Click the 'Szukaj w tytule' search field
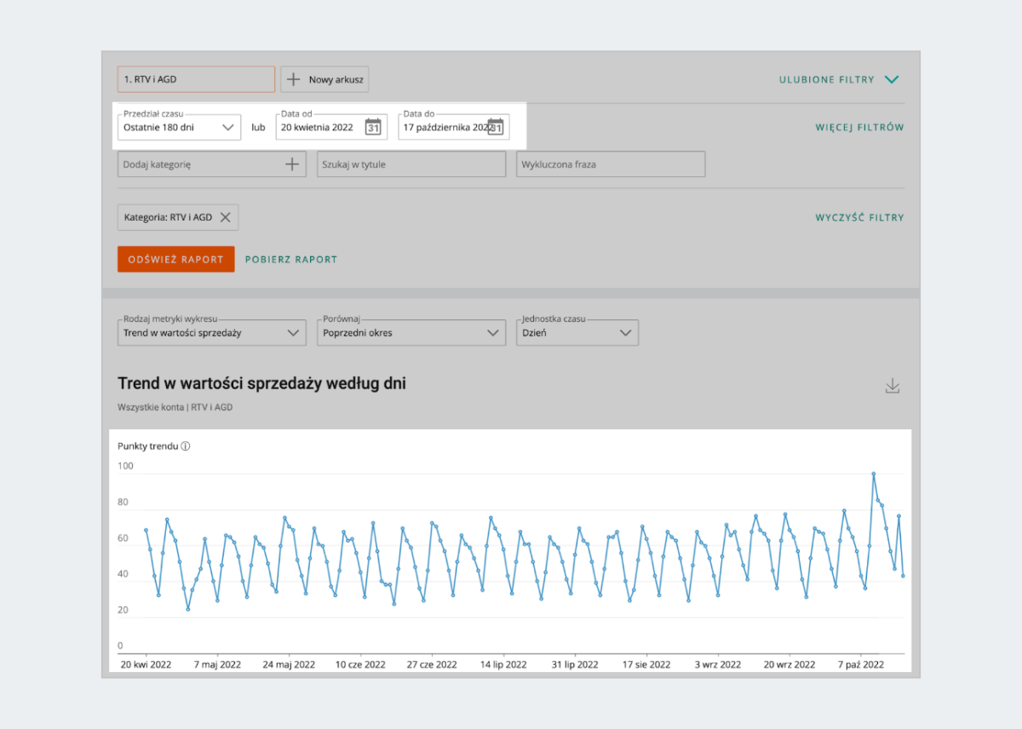Screen dimensions: 1022x729 coord(411,164)
